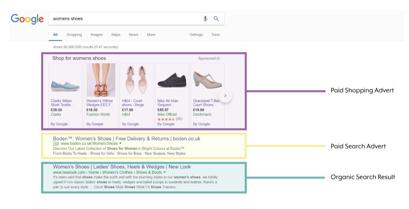Screen dimensions: 409x209
Task: Switch to the Images tab
Action: pos(96,35)
